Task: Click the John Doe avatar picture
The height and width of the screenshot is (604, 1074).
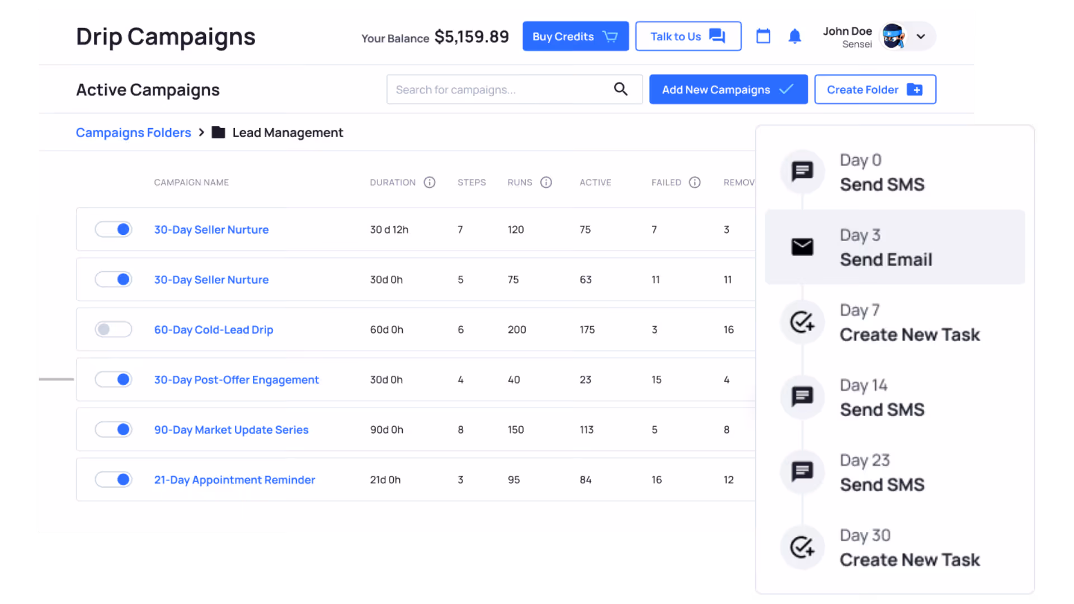Action: pyautogui.click(x=893, y=36)
